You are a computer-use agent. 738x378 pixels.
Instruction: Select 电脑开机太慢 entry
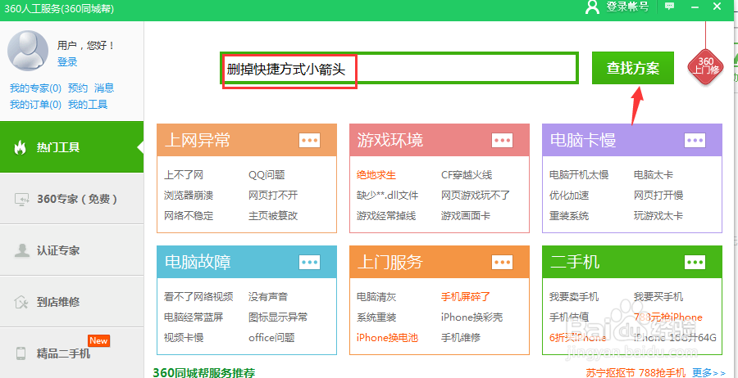pyautogui.click(x=579, y=175)
